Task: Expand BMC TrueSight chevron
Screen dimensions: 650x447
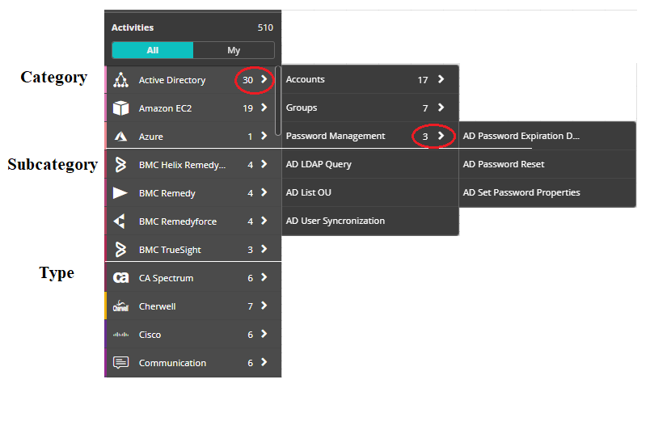Action: tap(264, 248)
